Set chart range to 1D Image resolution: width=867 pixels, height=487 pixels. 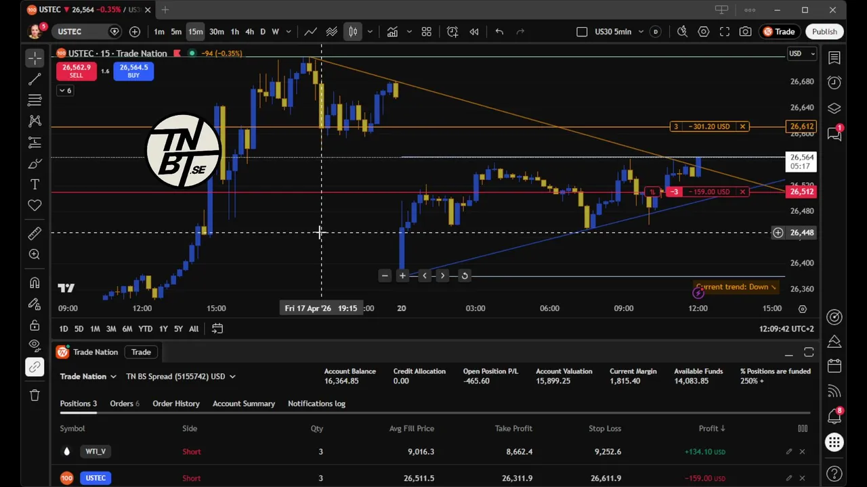point(63,329)
